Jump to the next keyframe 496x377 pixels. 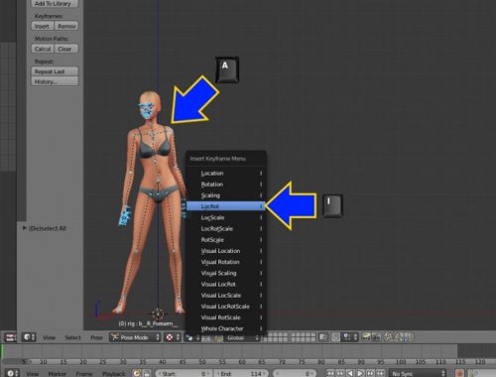point(370,373)
